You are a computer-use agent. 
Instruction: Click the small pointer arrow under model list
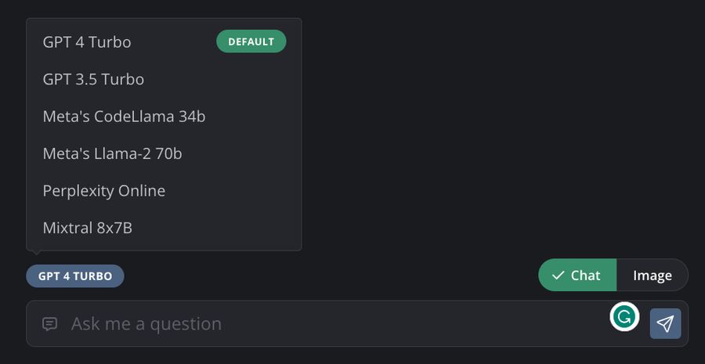click(38, 253)
